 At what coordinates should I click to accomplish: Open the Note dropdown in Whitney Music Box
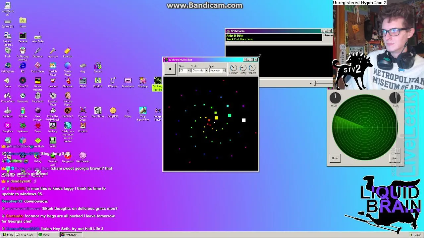click(185, 70)
